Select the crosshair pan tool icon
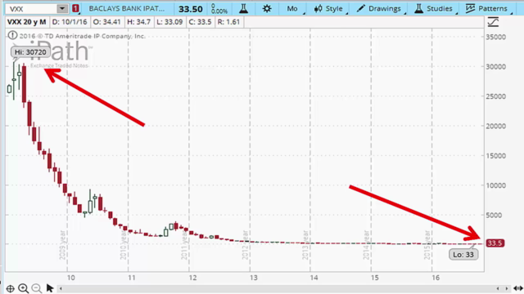 [10, 288]
